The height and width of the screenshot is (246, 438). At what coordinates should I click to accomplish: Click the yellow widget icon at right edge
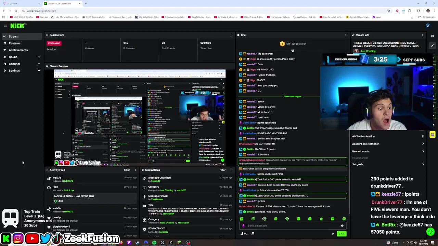click(433, 135)
